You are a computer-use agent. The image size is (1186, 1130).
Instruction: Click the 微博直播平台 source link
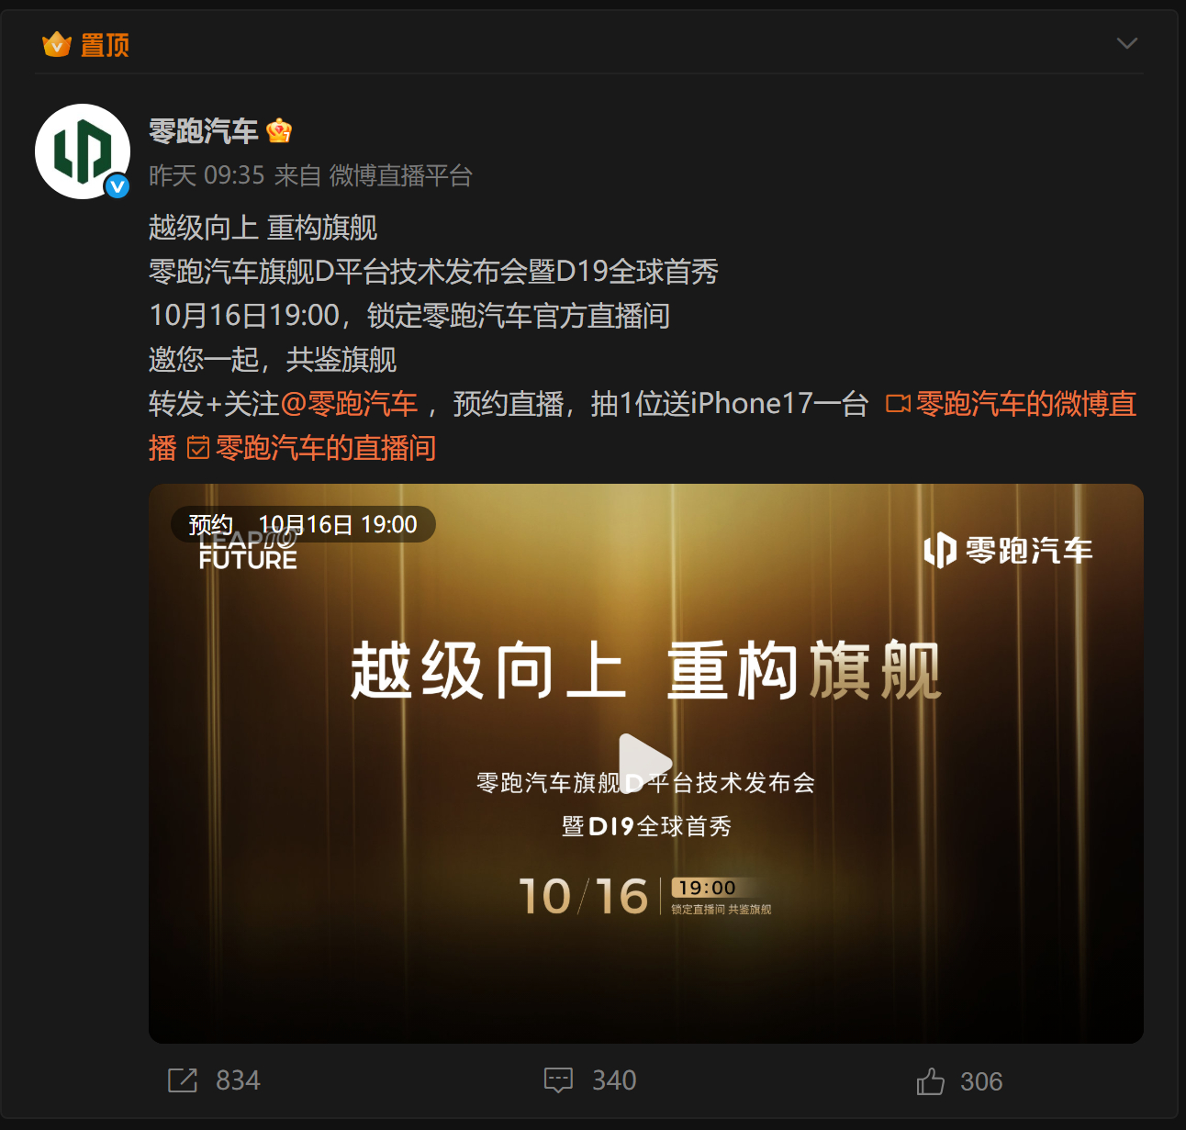click(x=401, y=175)
